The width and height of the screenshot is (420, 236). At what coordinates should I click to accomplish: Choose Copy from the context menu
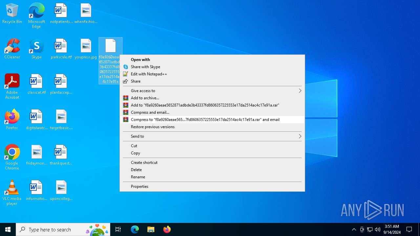[212, 153]
